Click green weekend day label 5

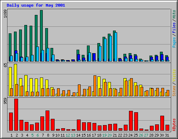(x=32, y=135)
